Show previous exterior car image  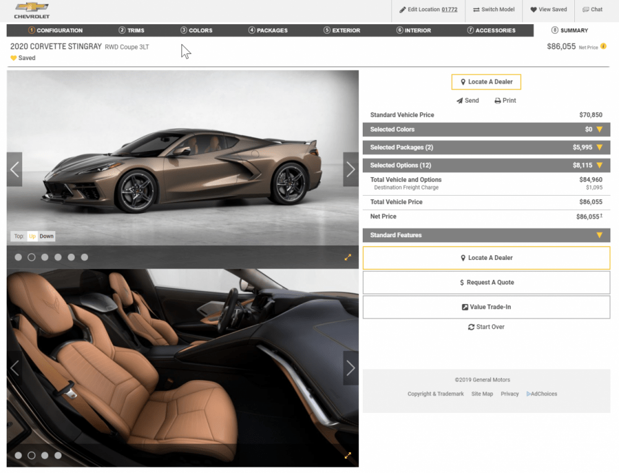click(x=15, y=169)
